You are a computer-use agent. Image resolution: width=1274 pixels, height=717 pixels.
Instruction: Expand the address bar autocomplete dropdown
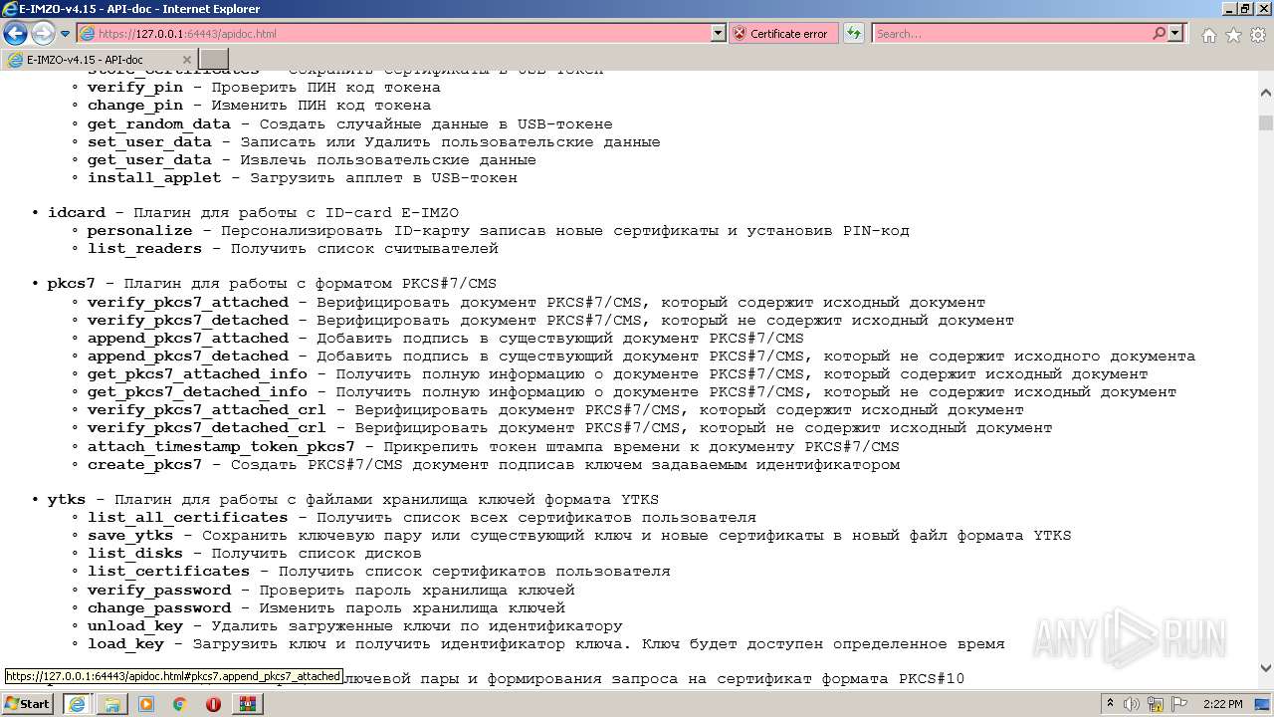(x=719, y=34)
